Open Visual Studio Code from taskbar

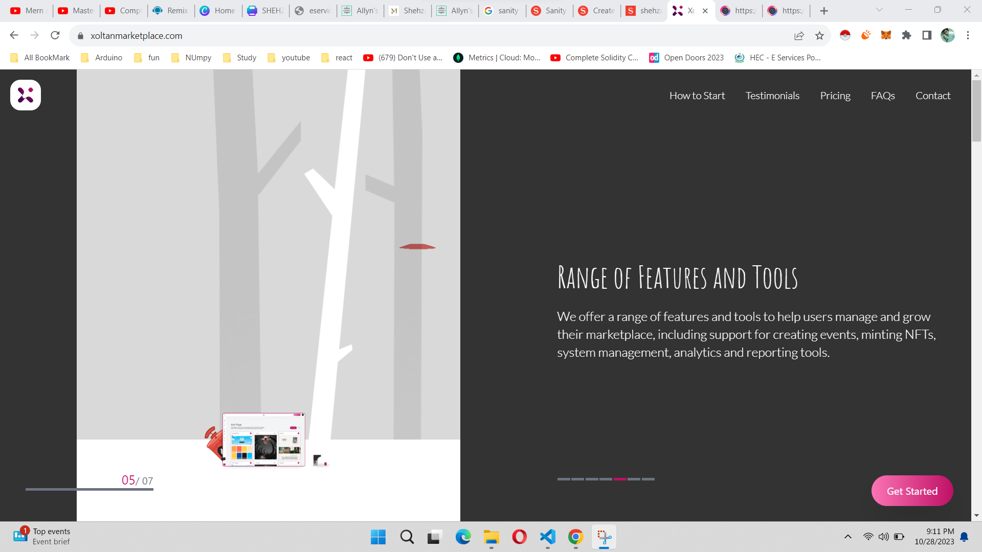click(547, 537)
